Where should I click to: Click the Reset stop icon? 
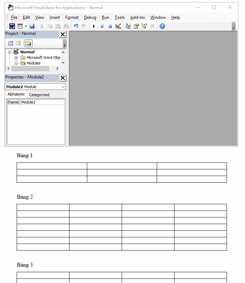click(110, 26)
